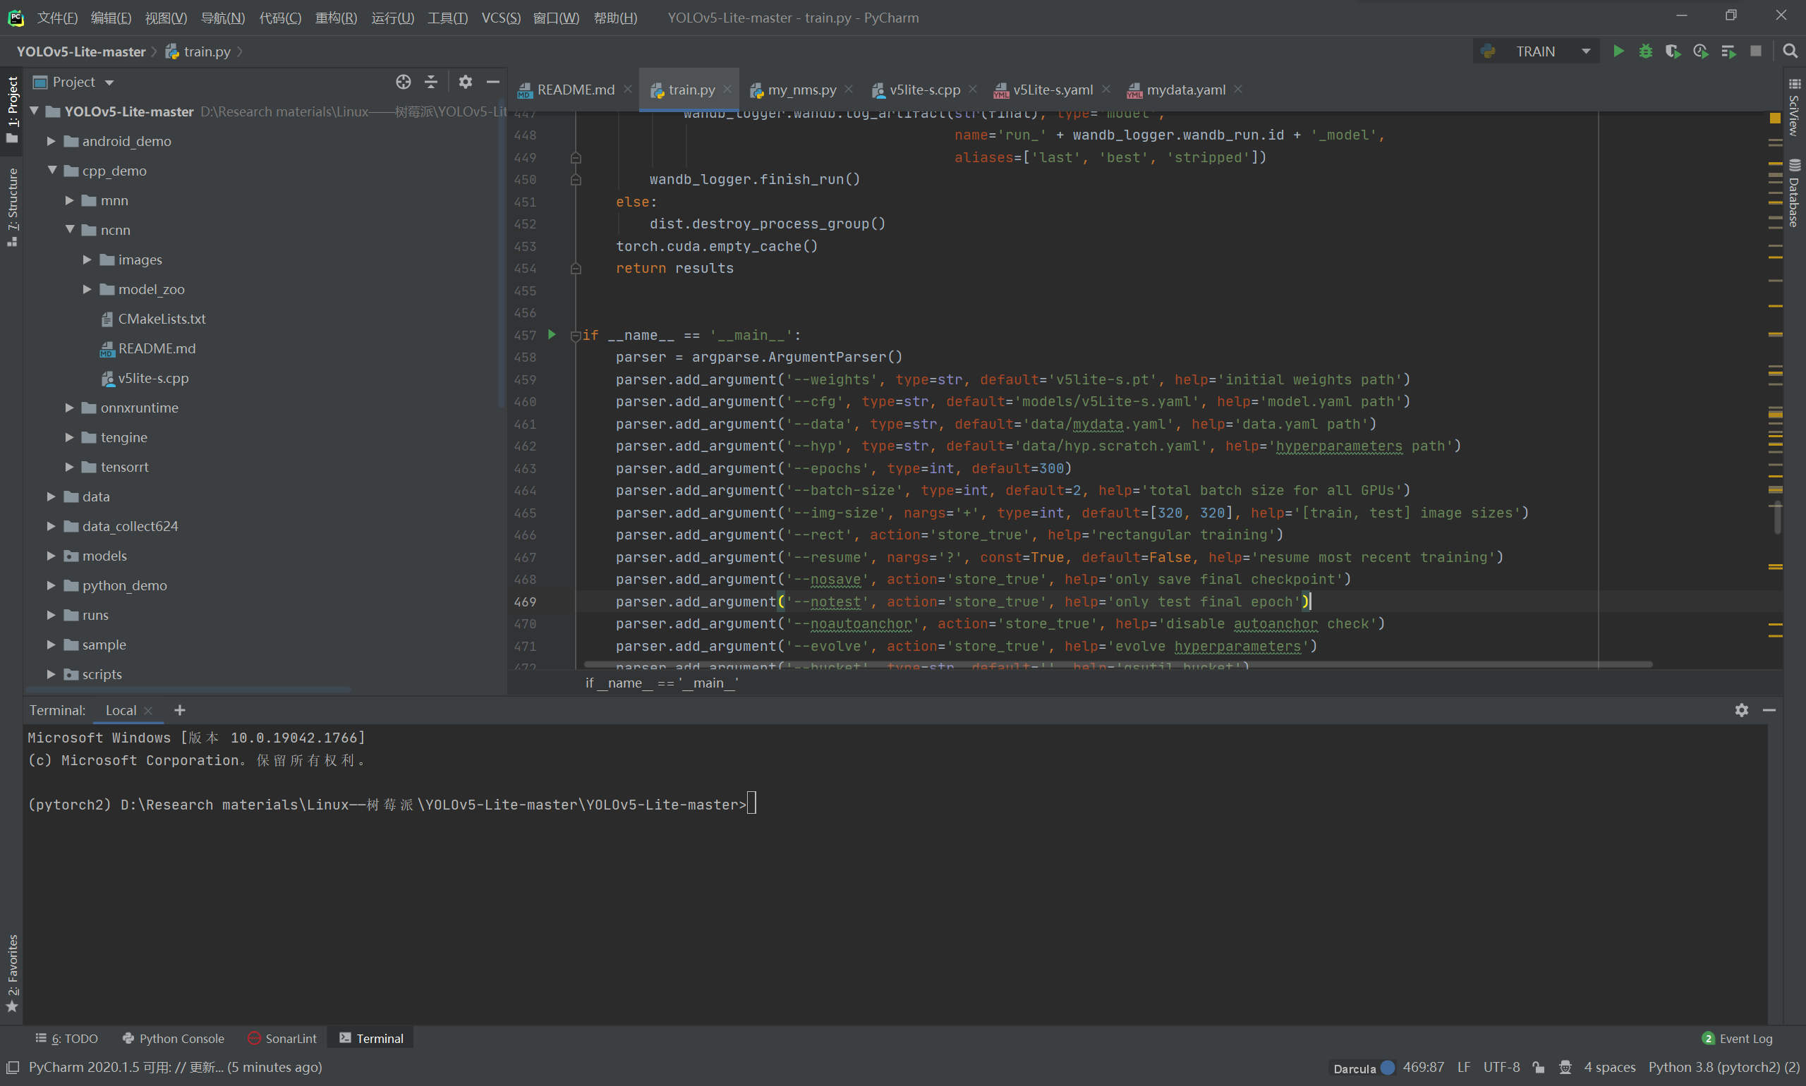Expand the models folder
Viewport: 1806px width, 1086px height.
pos(51,556)
